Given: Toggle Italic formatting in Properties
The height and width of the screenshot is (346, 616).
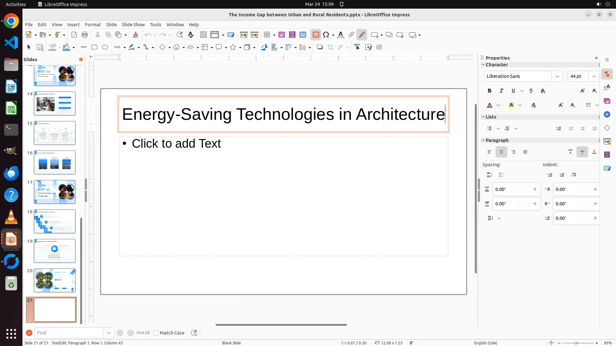Looking at the screenshot, I should coord(501,91).
